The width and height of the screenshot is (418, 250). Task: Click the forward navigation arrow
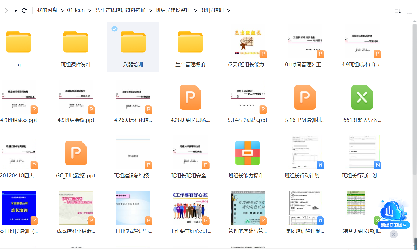6,10
